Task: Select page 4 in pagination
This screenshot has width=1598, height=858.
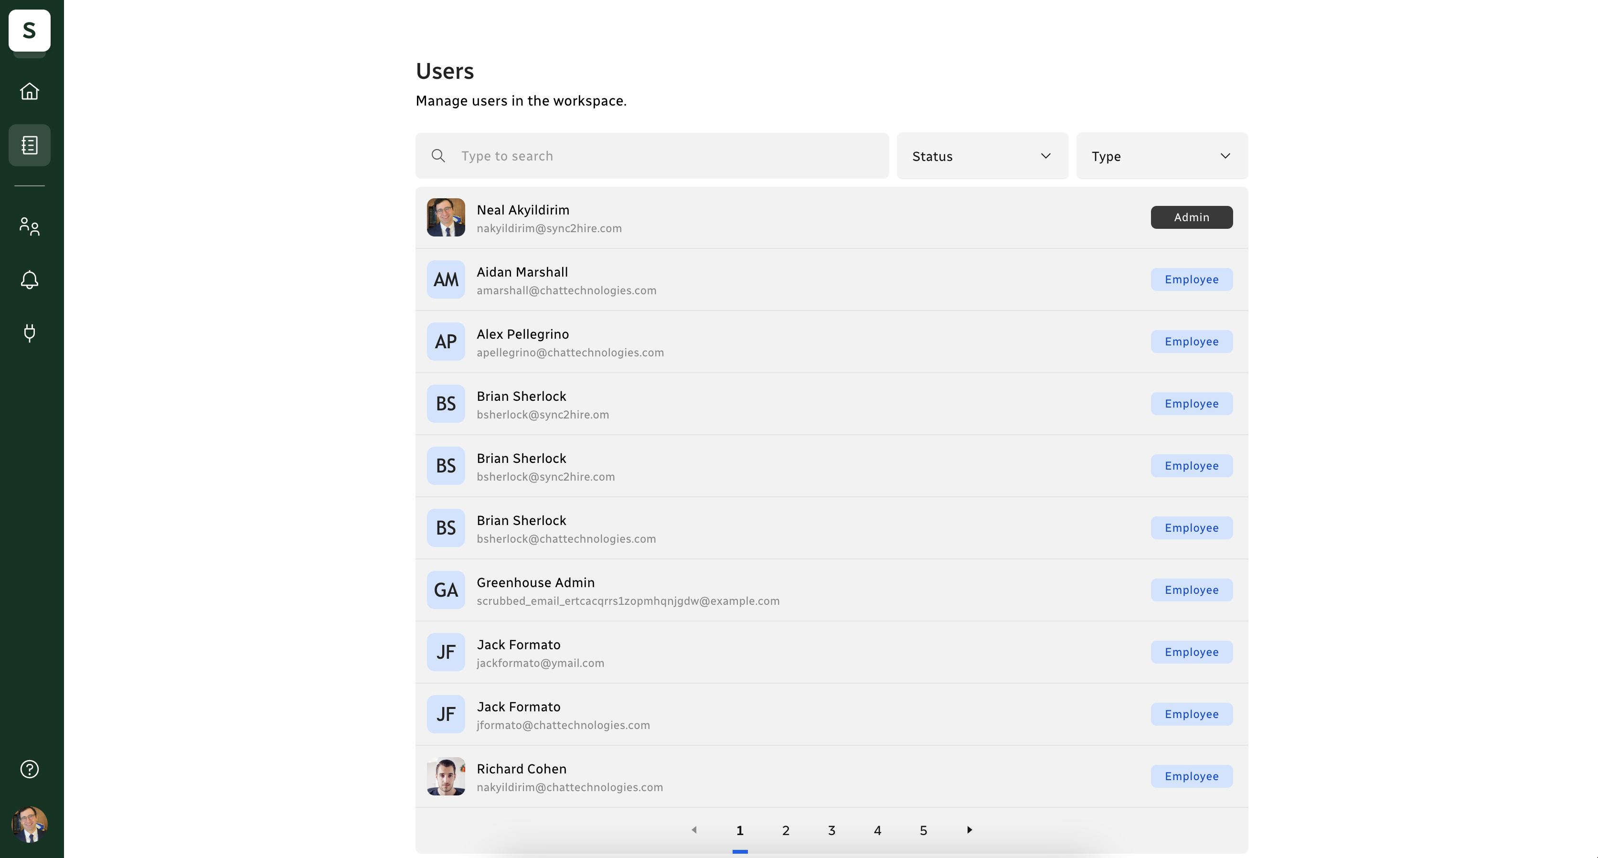Action: [878, 830]
